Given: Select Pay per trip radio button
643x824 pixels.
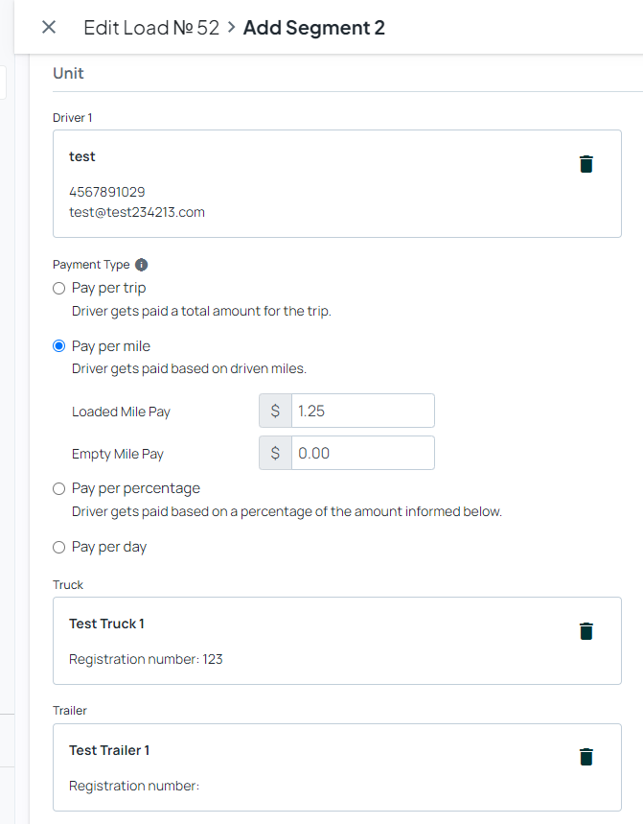Looking at the screenshot, I should point(58,288).
